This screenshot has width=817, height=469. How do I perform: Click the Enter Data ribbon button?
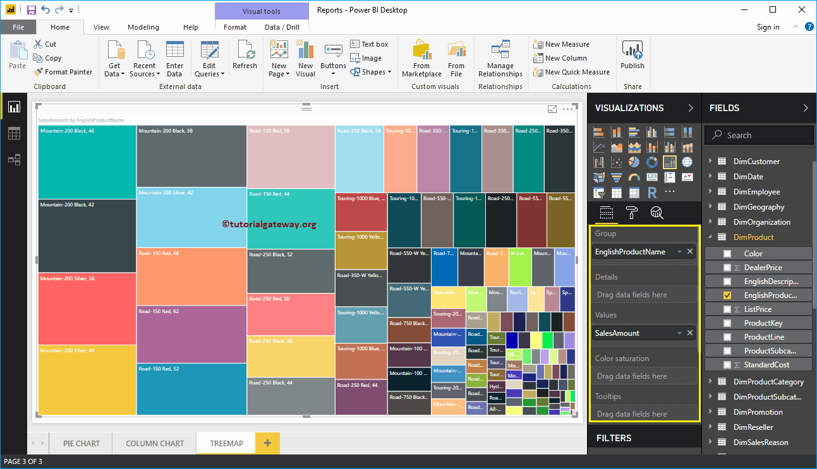175,59
